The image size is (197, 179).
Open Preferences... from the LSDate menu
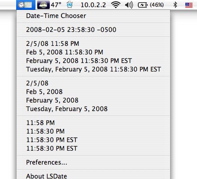[93, 162]
